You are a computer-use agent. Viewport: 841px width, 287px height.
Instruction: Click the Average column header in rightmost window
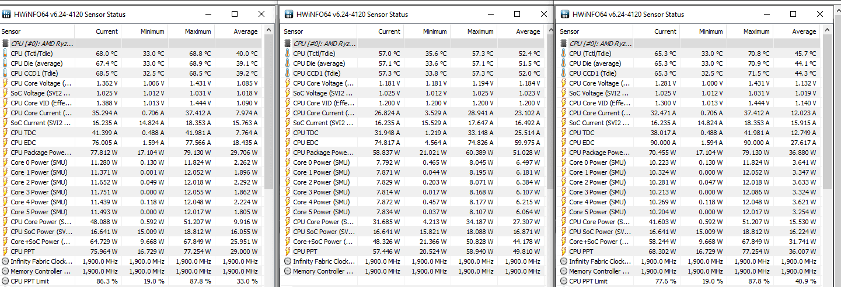(804, 31)
